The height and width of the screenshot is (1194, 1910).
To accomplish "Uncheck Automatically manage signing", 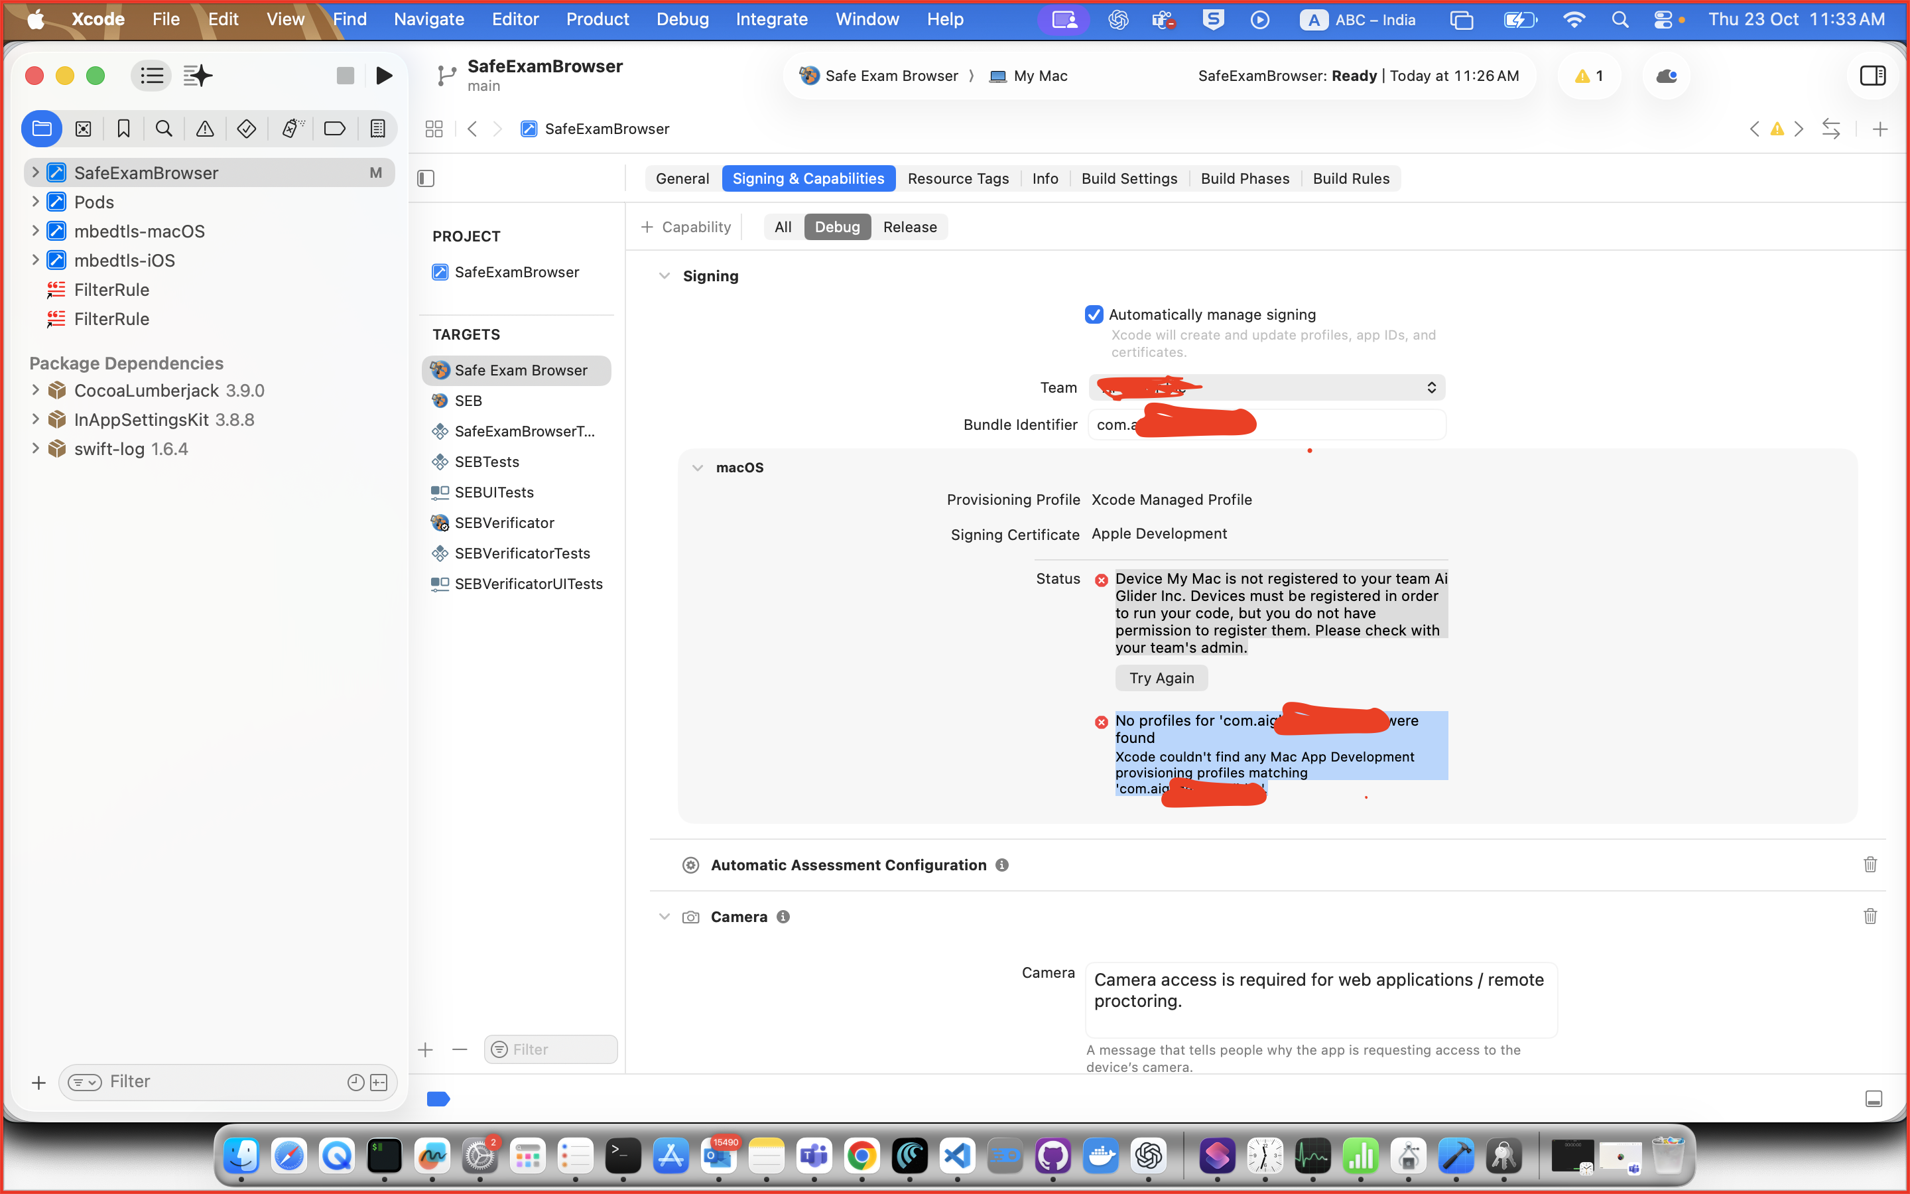I will point(1094,314).
